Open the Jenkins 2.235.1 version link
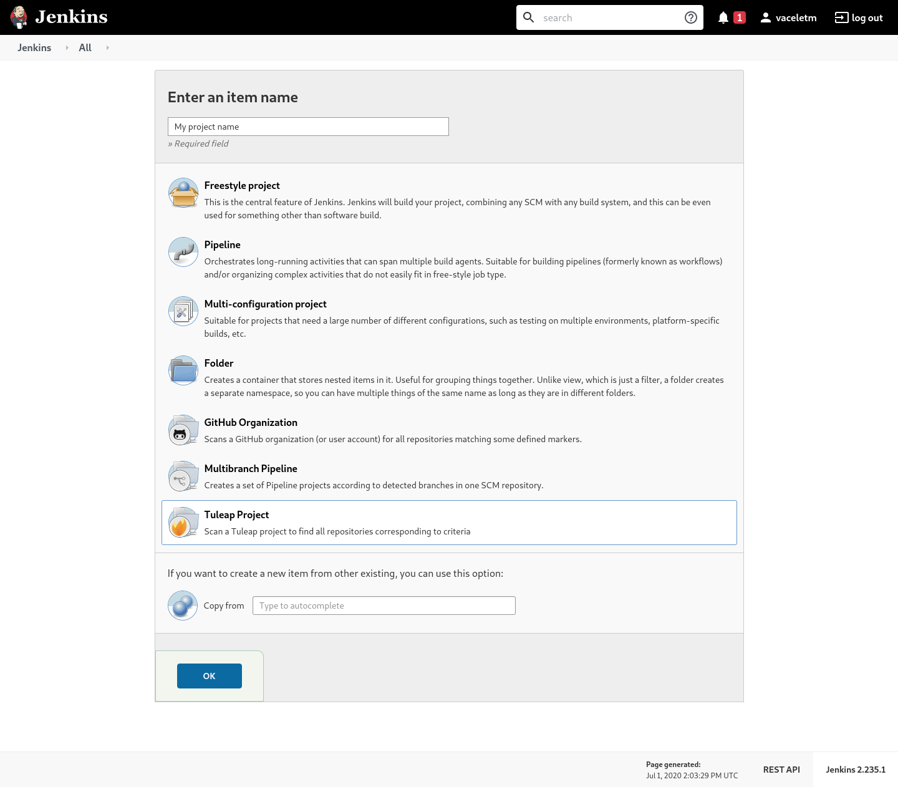Image resolution: width=898 pixels, height=787 pixels. 856,770
